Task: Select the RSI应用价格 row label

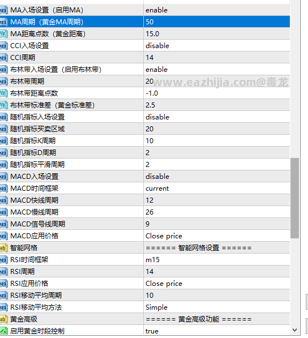Action: tap(29, 284)
